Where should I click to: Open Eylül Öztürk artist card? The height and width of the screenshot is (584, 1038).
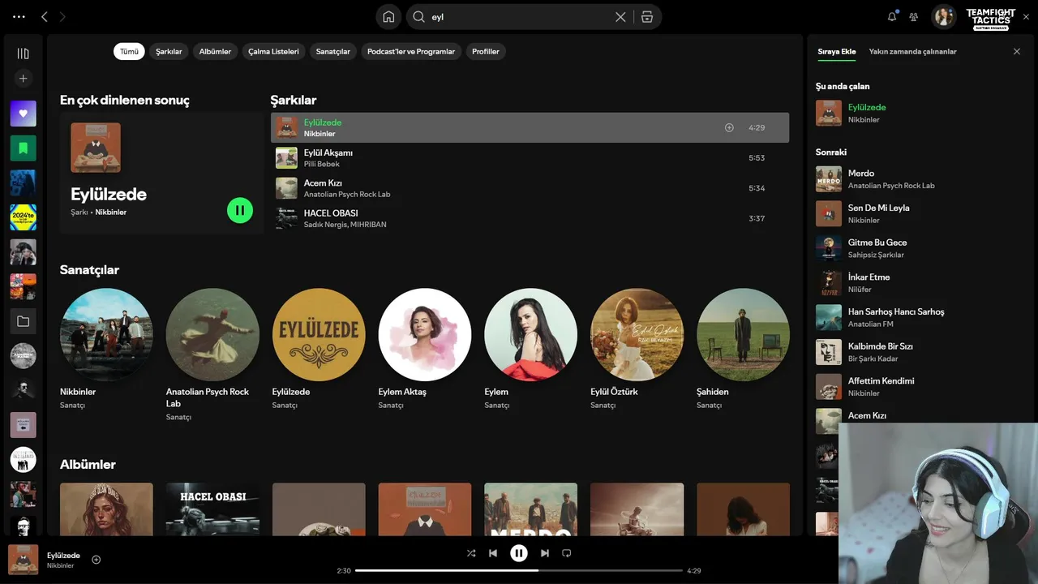(x=637, y=349)
